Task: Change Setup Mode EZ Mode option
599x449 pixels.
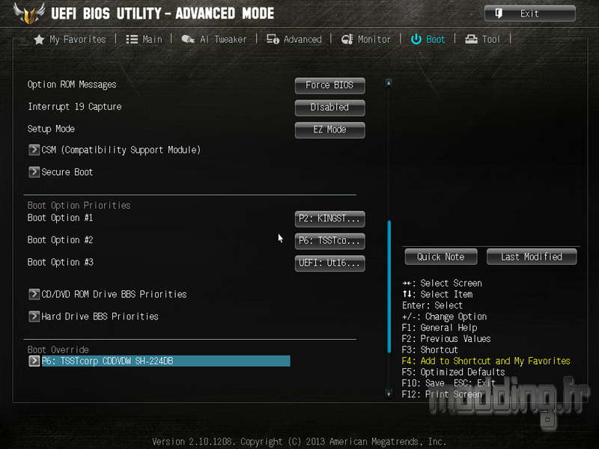Action: (x=329, y=129)
